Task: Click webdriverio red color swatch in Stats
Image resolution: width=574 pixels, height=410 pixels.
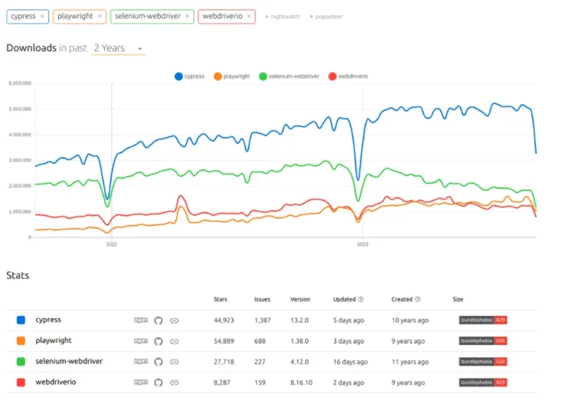Action: pos(21,382)
